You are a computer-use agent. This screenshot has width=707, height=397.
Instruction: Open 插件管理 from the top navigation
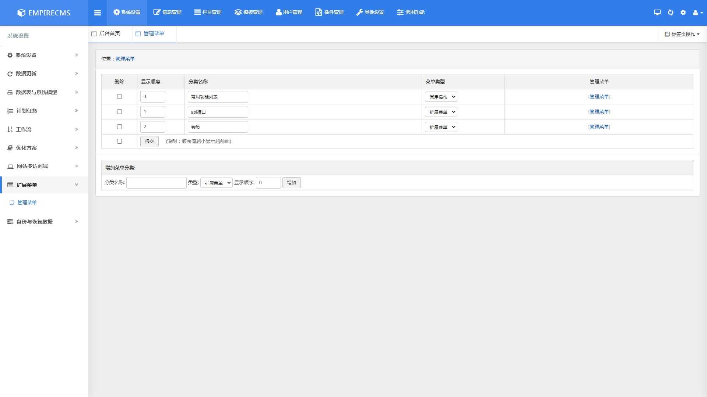[329, 12]
